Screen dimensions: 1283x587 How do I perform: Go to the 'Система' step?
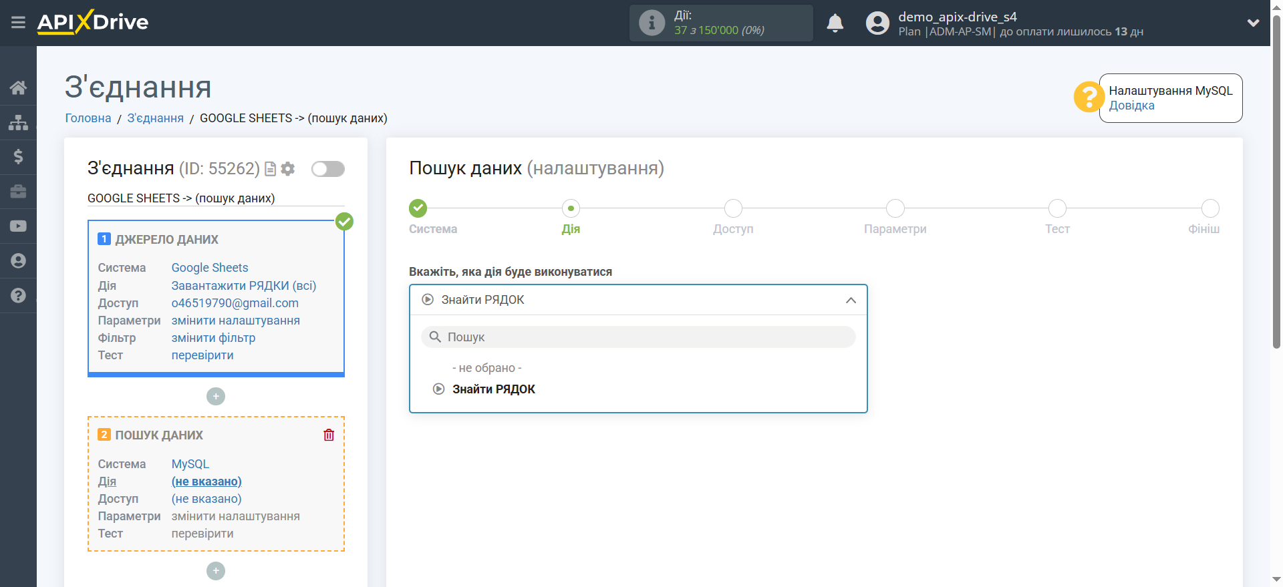(418, 208)
